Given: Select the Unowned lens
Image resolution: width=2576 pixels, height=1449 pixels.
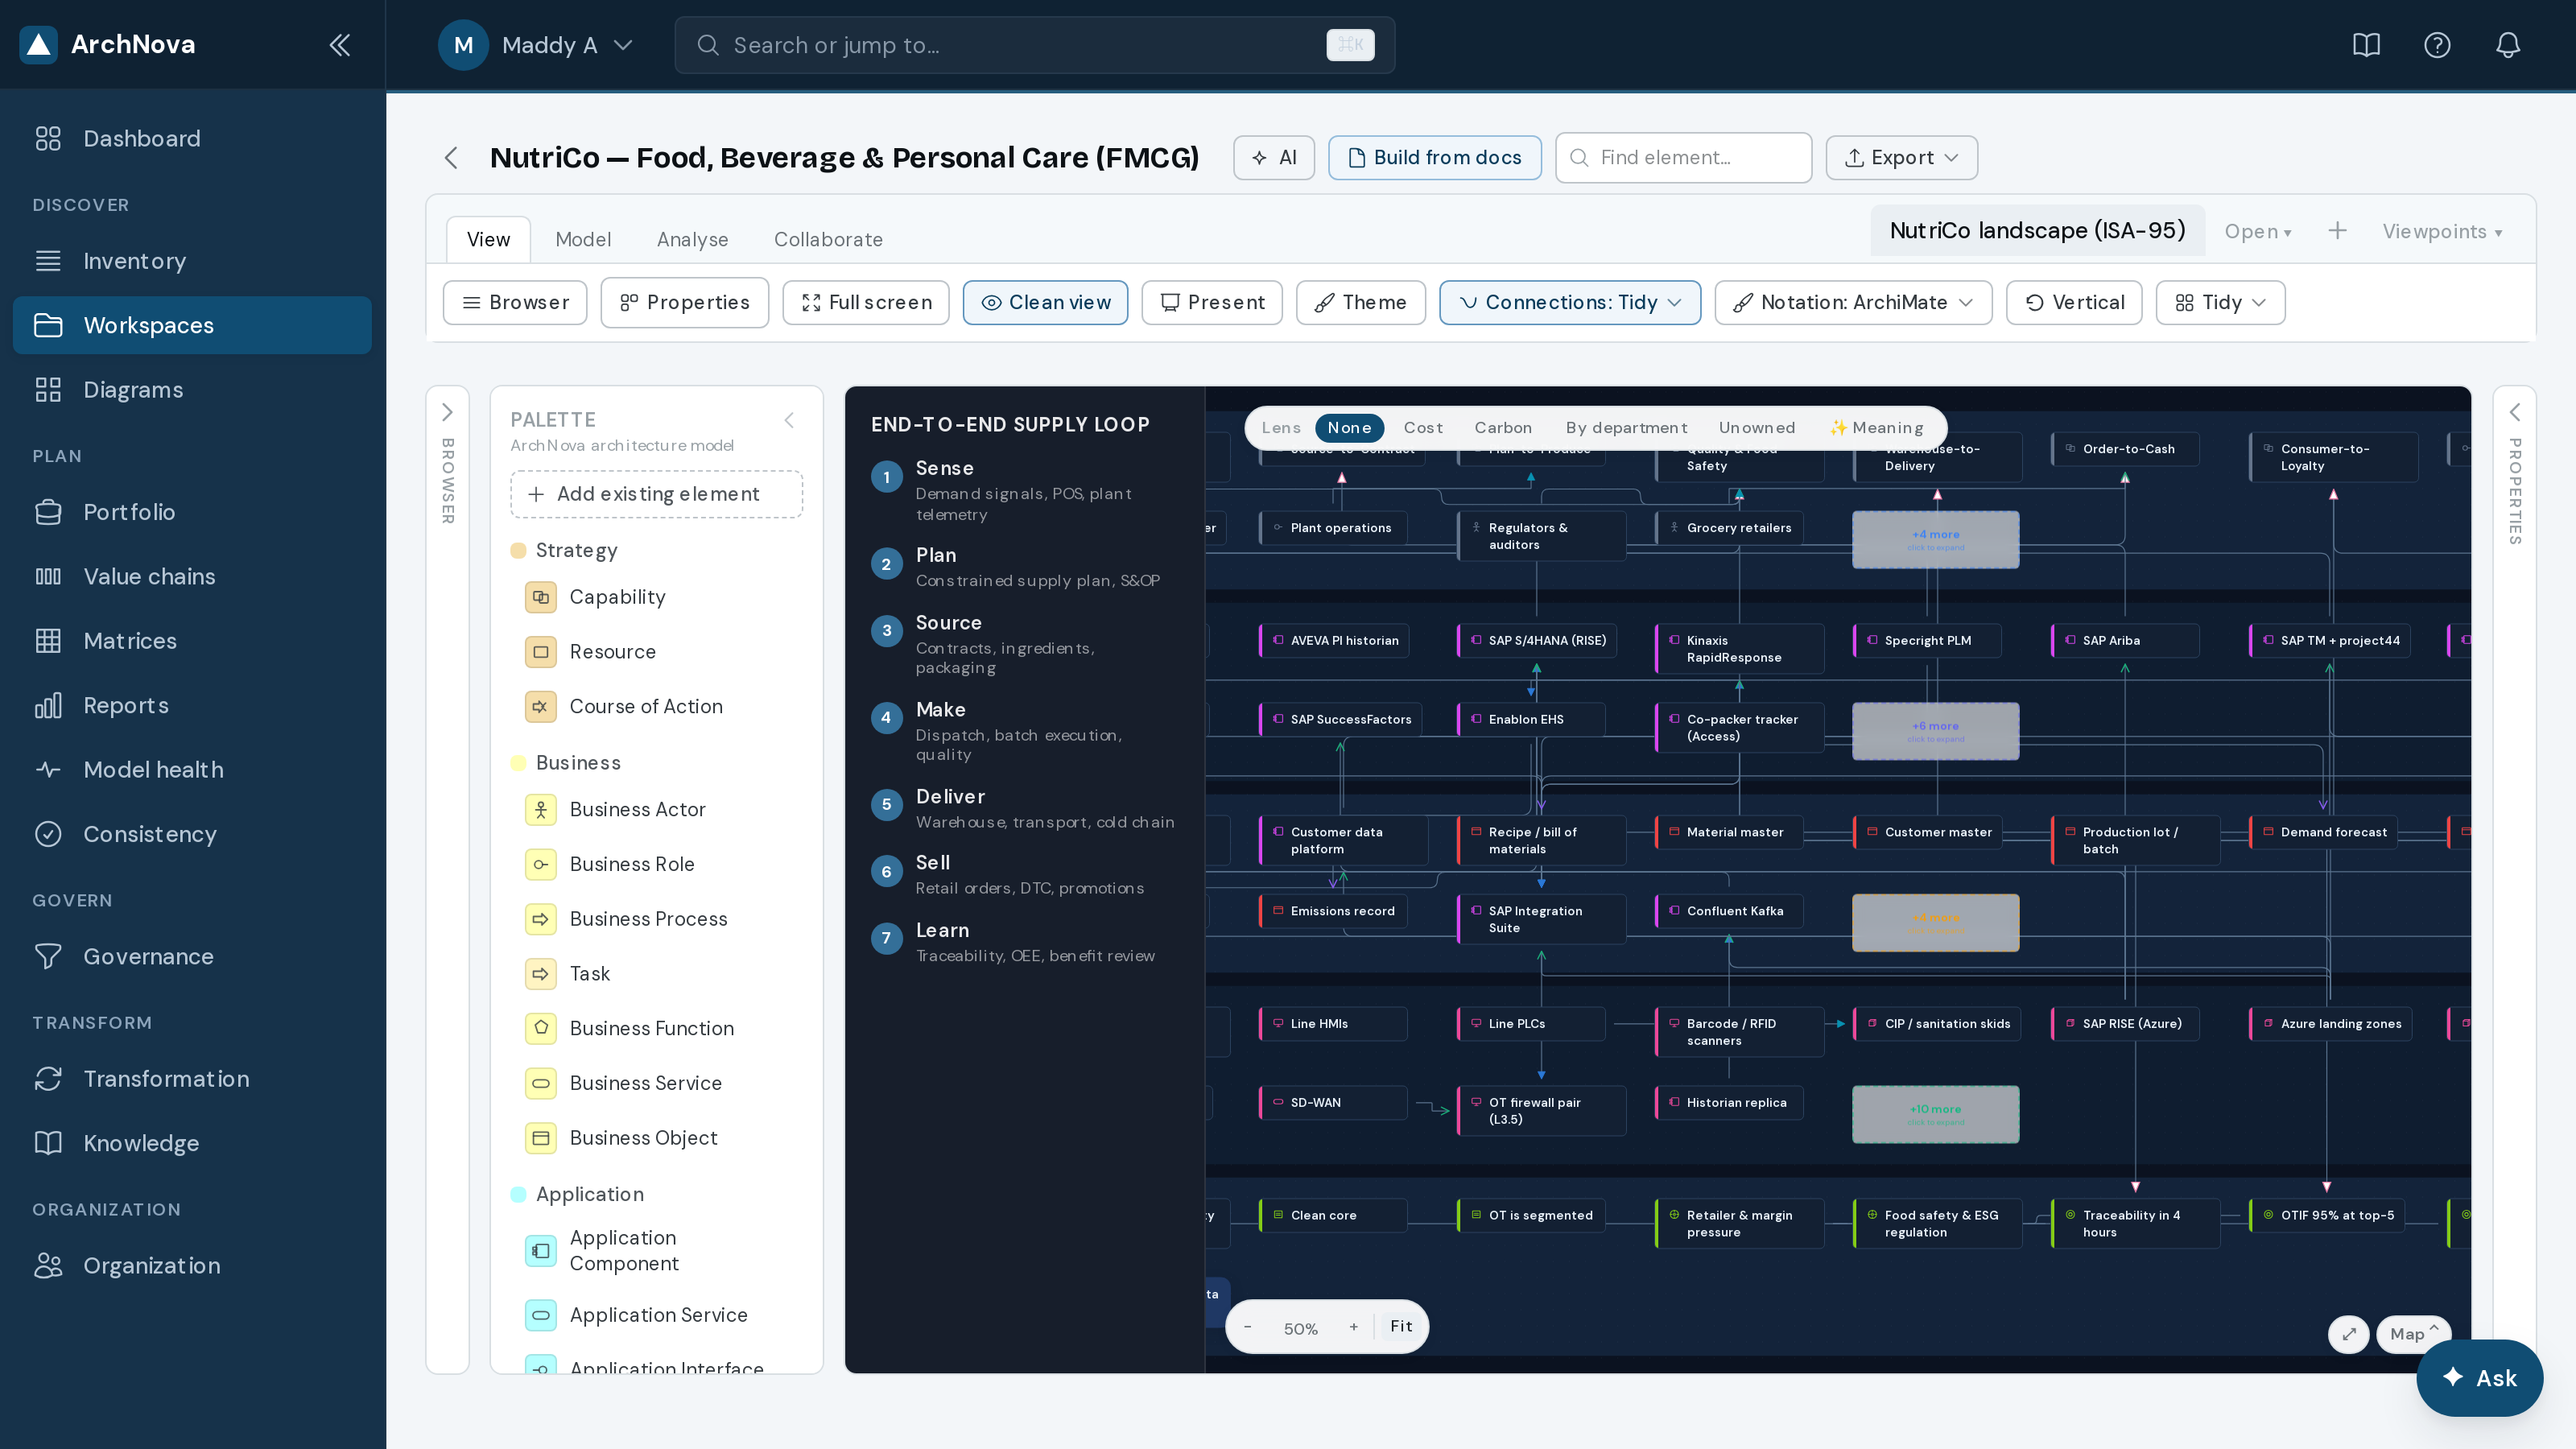Looking at the screenshot, I should (1757, 428).
